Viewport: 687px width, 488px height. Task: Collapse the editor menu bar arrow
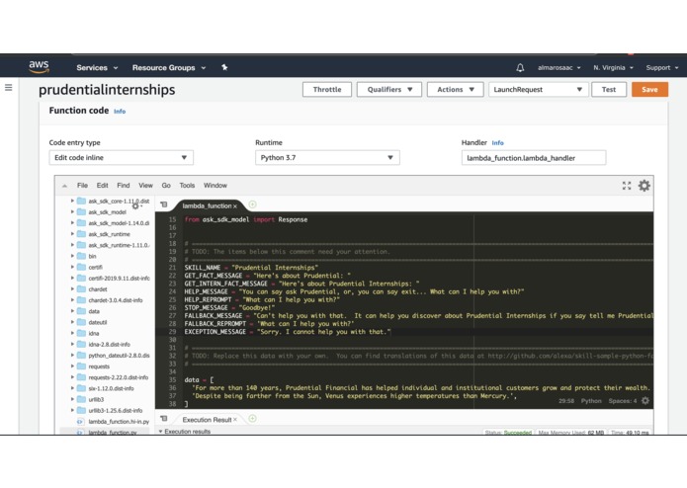(64, 186)
